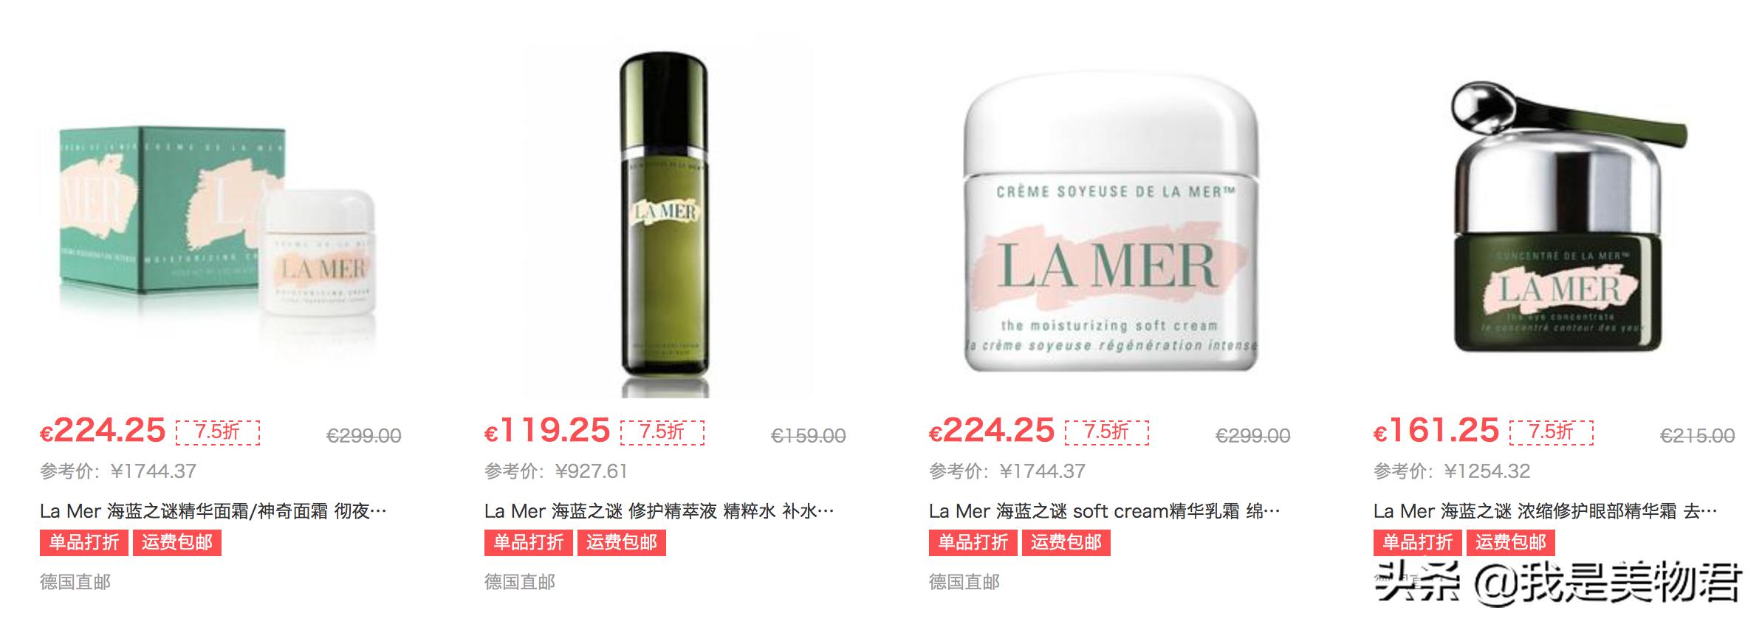Click the €161.25 eye concentrate price

click(x=1436, y=431)
